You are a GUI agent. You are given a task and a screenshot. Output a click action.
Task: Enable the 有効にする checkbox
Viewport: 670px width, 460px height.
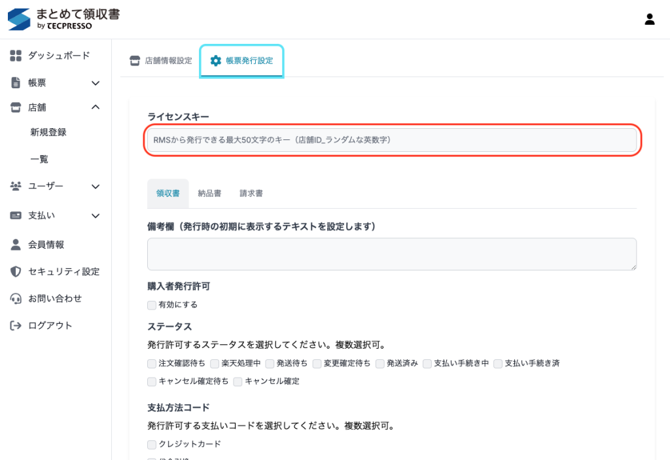click(x=152, y=305)
